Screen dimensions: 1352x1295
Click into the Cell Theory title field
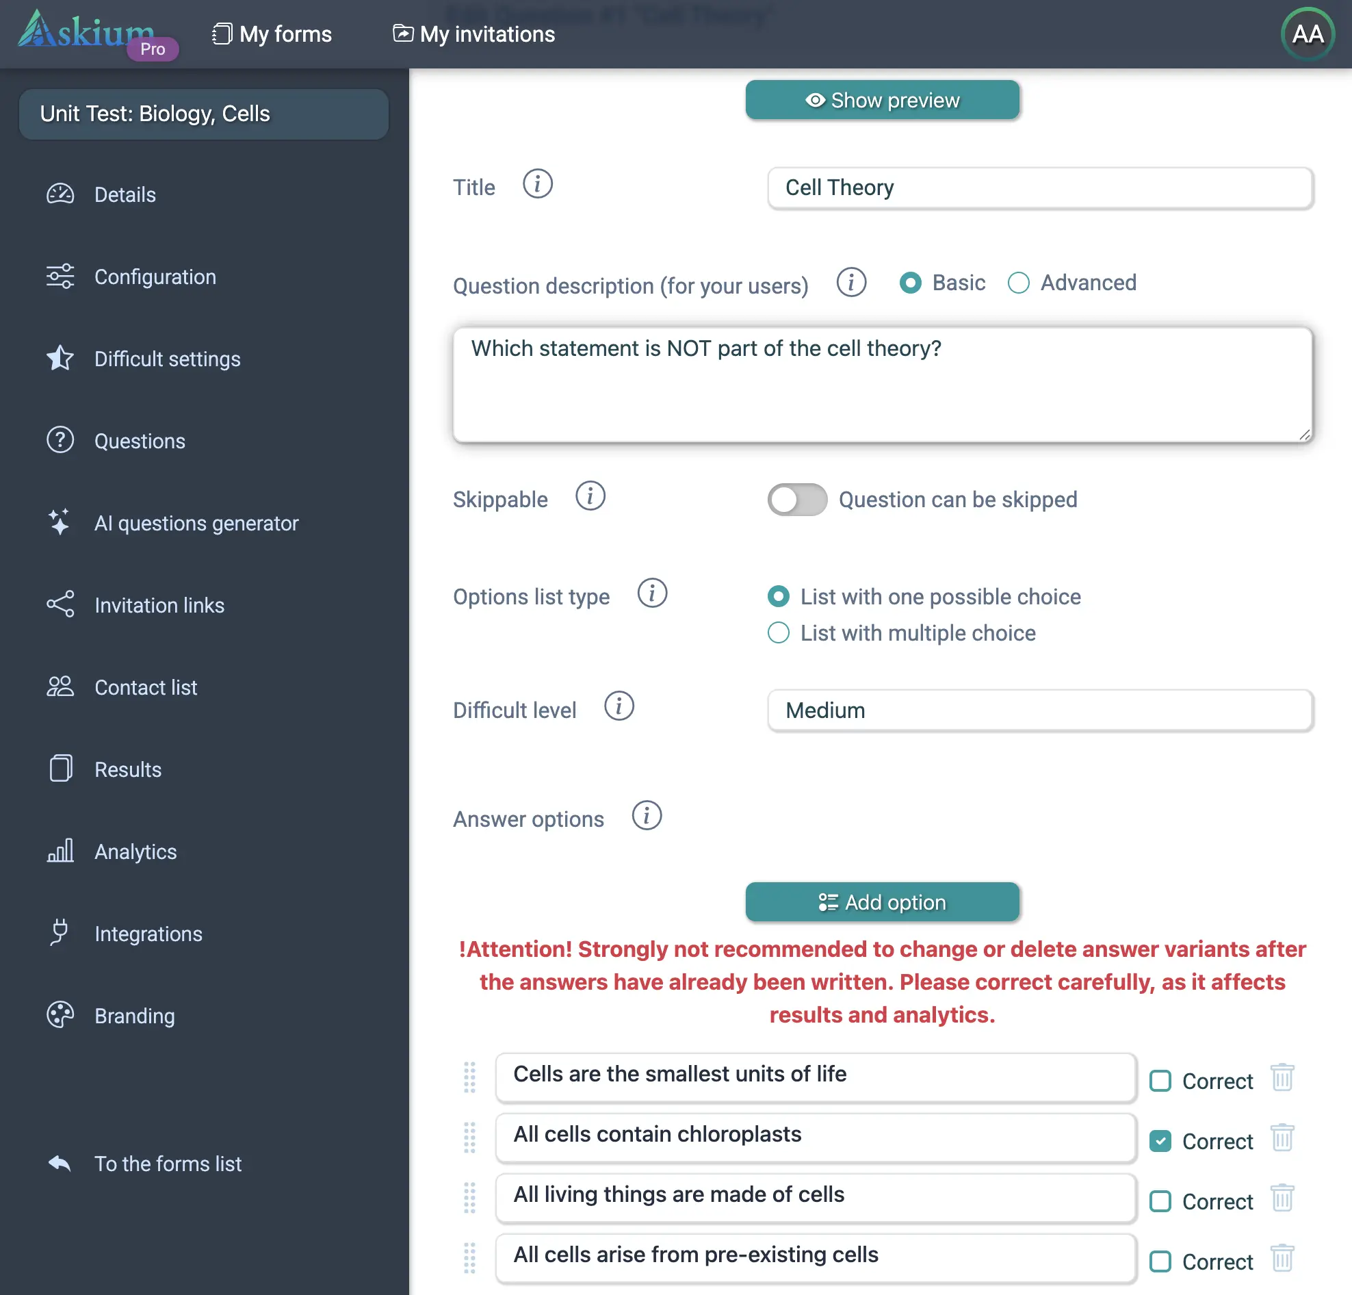point(1039,188)
